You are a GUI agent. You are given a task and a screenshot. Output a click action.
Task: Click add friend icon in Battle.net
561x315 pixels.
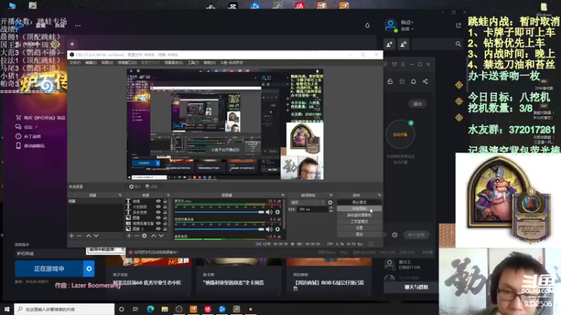pos(390,44)
